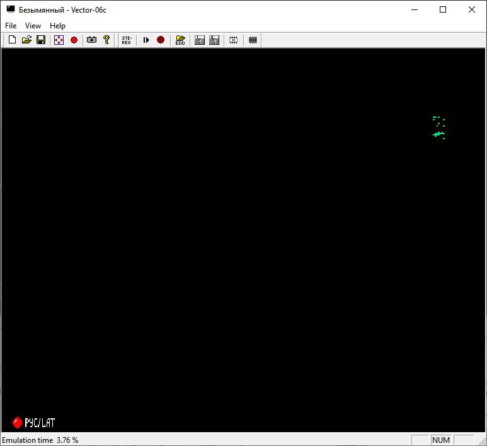
Task: Click the New file icon
Action: pos(12,40)
